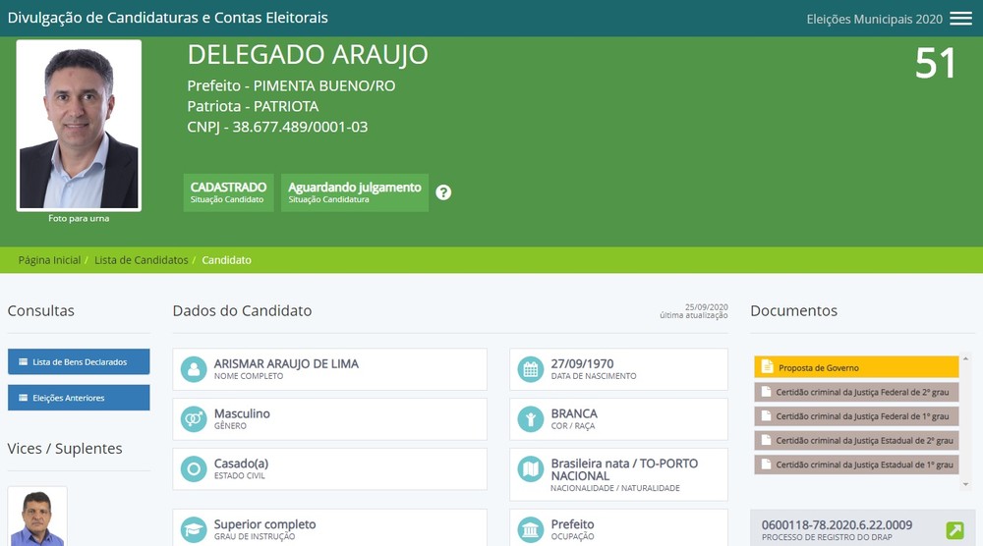Click the calendar icon for birth date
Viewport: 983px width, 546px height.
pyautogui.click(x=531, y=370)
